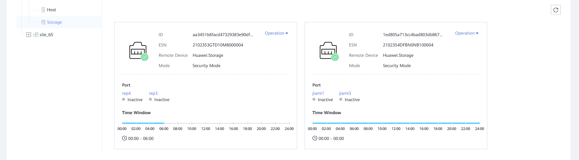The height and width of the screenshot is (160, 579).
Task: Expand the site_65 tree node
Action: click(29, 35)
